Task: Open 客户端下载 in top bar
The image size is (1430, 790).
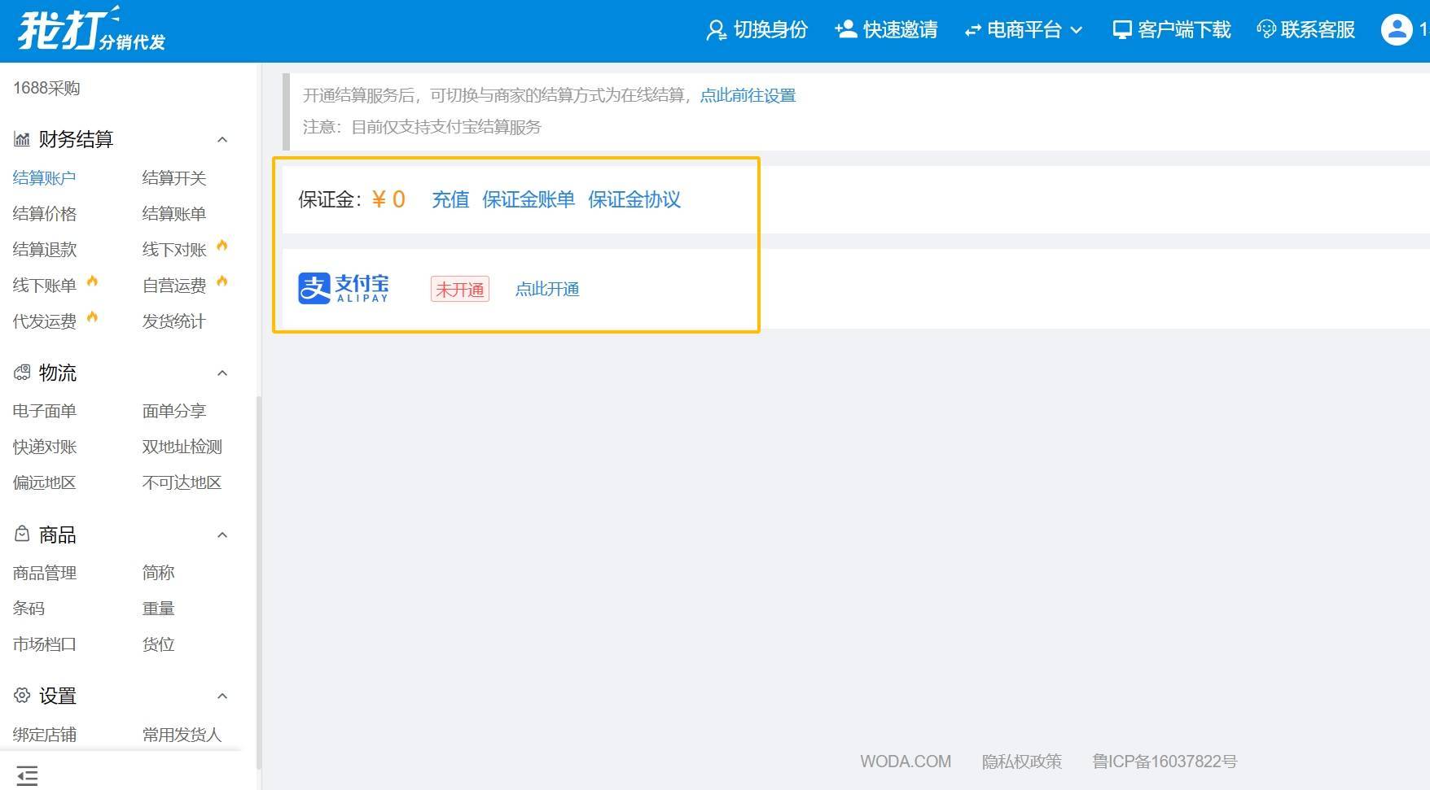Action: click(x=1172, y=30)
